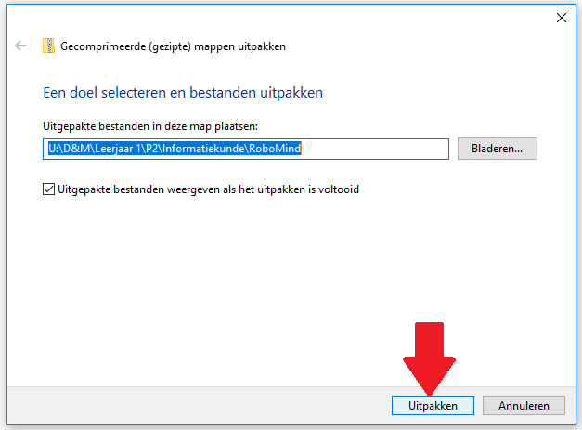The image size is (582, 430).
Task: Click 'RoboMind' at the end of the path
Action: (x=275, y=149)
